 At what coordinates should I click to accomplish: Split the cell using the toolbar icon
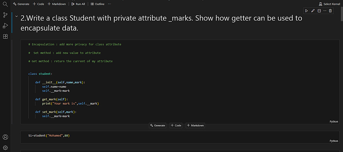pyautogui.click(x=319, y=11)
